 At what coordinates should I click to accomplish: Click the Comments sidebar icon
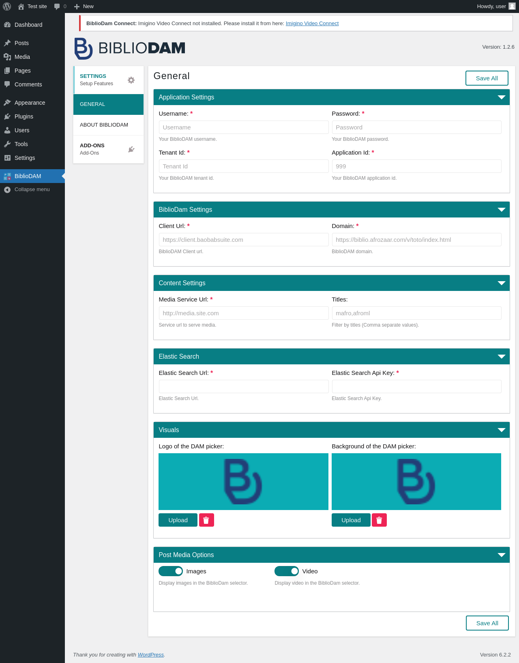pyautogui.click(x=7, y=84)
